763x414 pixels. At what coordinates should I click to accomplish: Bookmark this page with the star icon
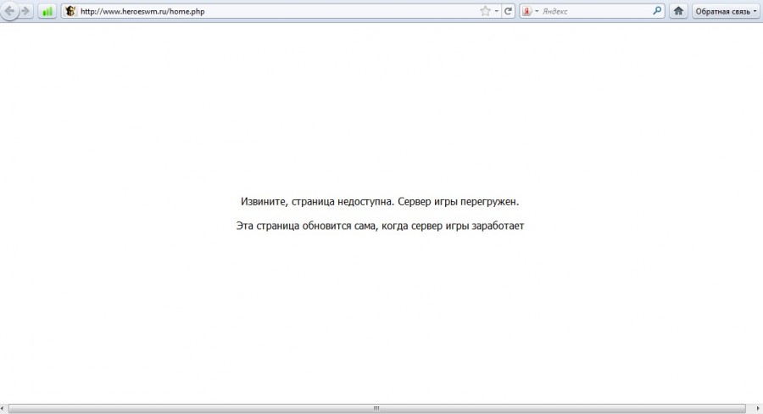[485, 11]
